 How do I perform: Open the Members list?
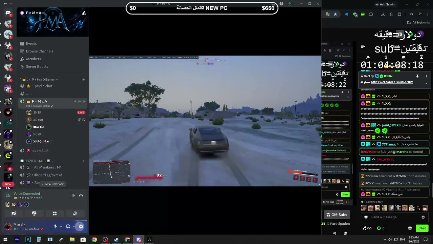coord(53,59)
